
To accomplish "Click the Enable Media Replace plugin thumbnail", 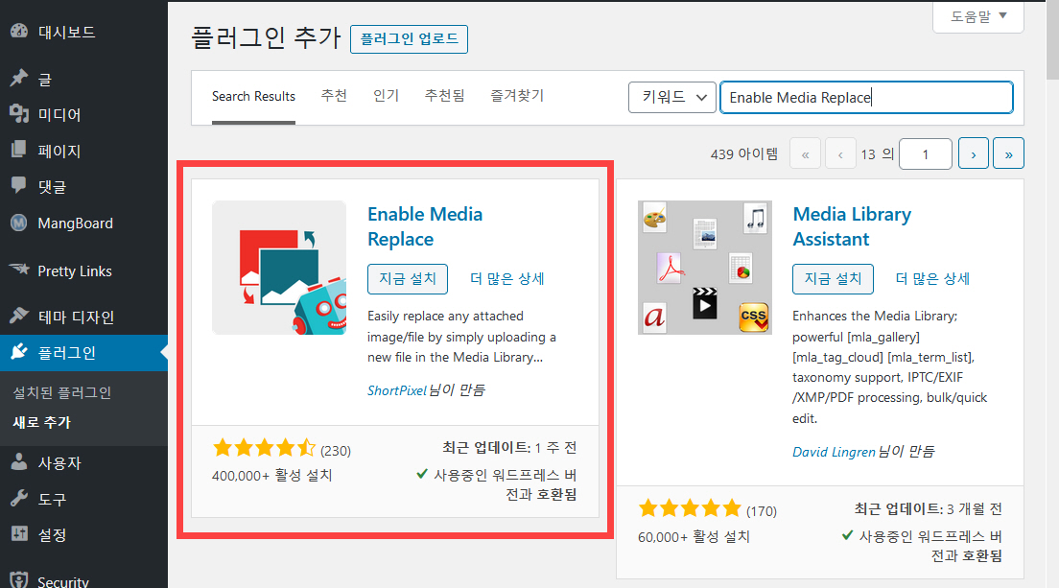I will [279, 268].
